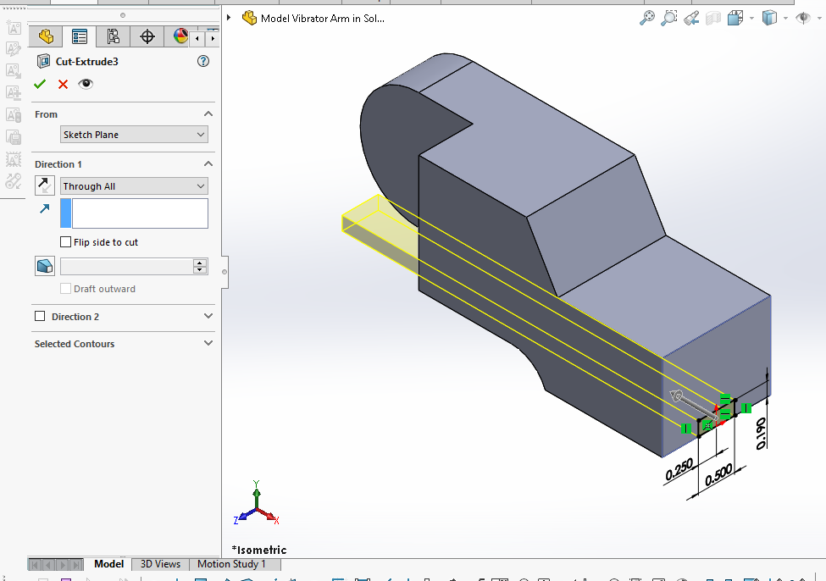Open the DimXpertManager crosshair tab
The width and height of the screenshot is (826, 581).
click(x=147, y=36)
